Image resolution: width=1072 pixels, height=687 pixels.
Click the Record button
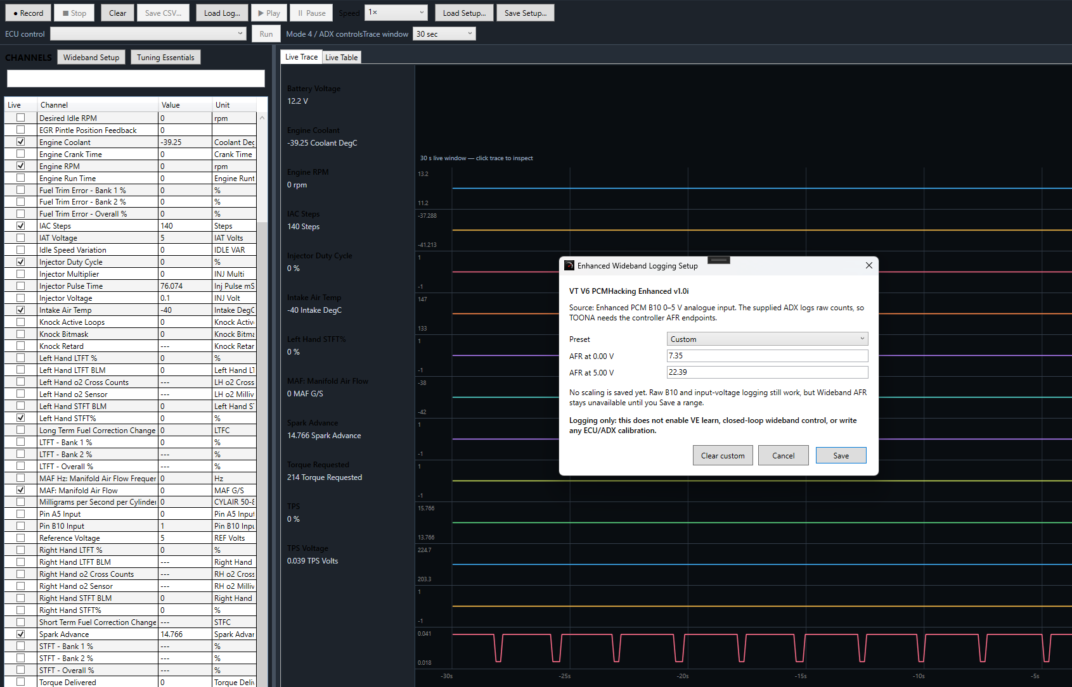coord(28,13)
